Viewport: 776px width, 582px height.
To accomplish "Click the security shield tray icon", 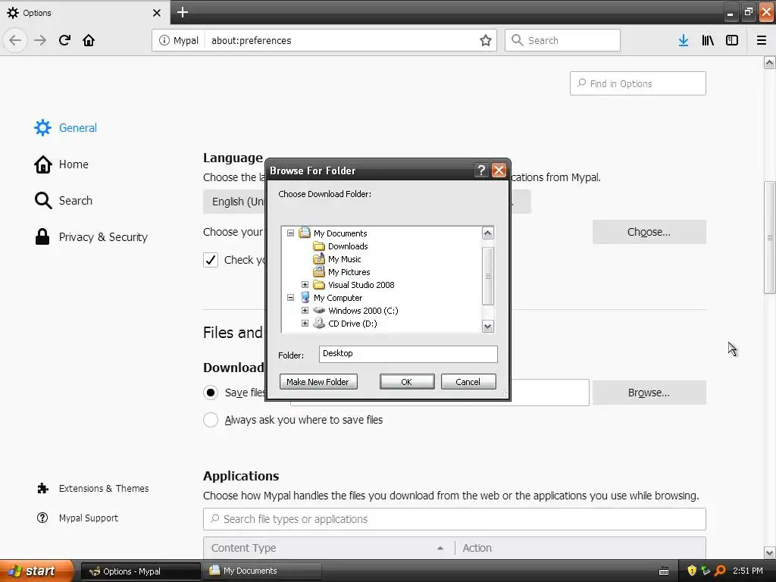I will (692, 571).
